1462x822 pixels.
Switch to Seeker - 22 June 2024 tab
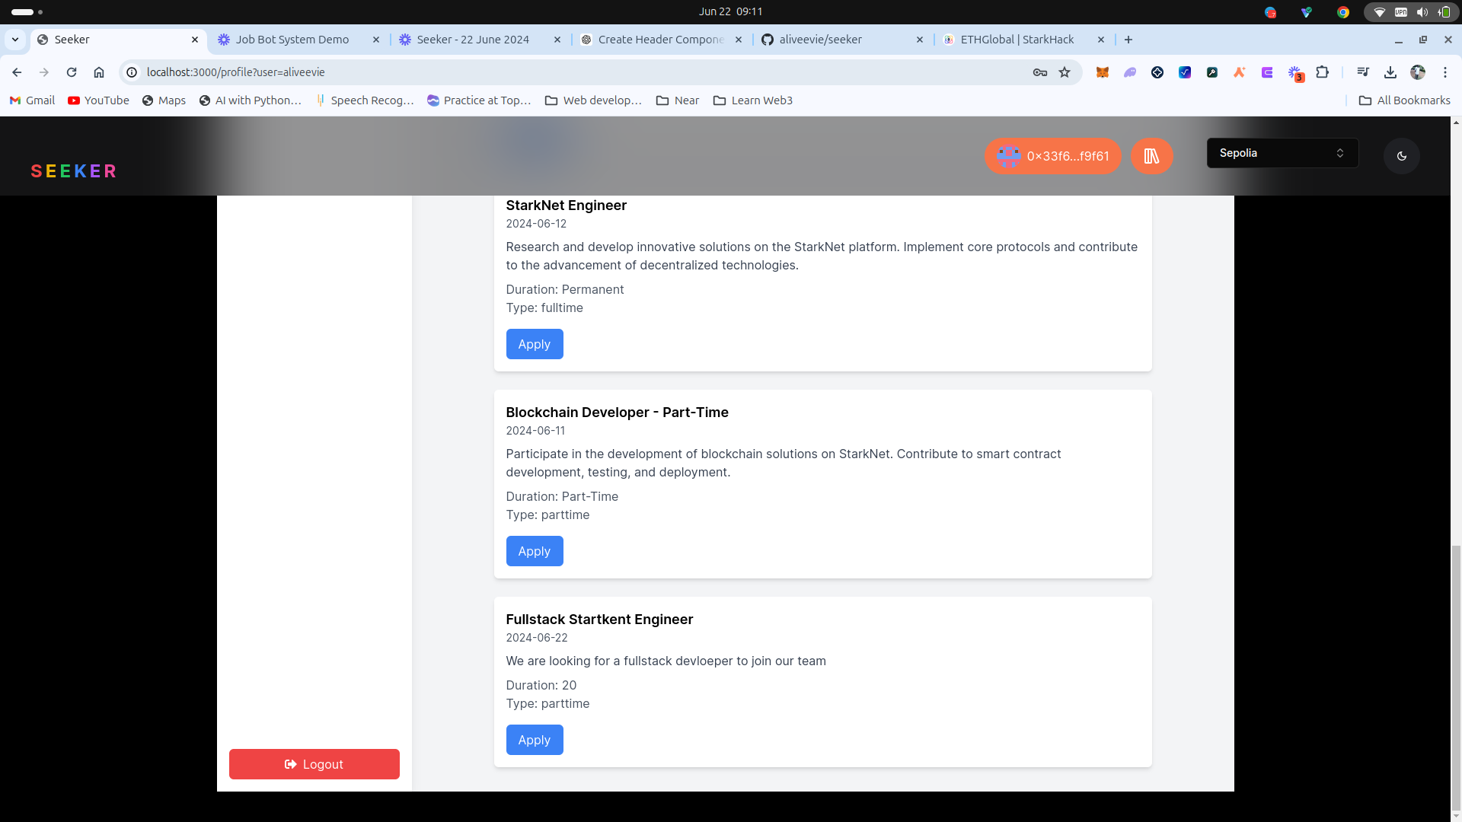(473, 40)
